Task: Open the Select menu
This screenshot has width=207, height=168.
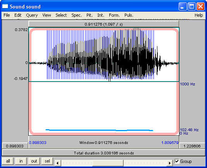Action: tap(61, 16)
